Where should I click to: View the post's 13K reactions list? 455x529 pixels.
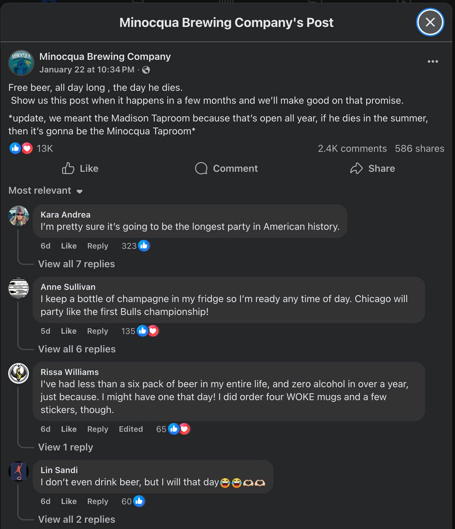pyautogui.click(x=45, y=148)
